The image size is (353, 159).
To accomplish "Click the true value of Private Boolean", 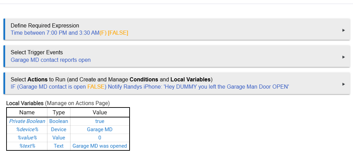I will pos(100,121).
